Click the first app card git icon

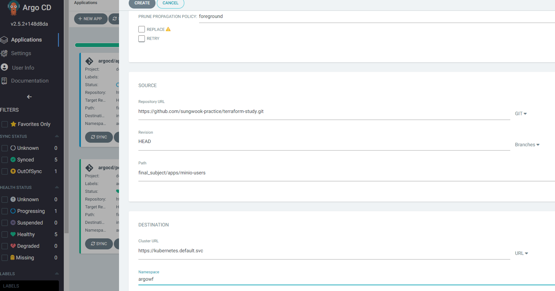click(89, 61)
